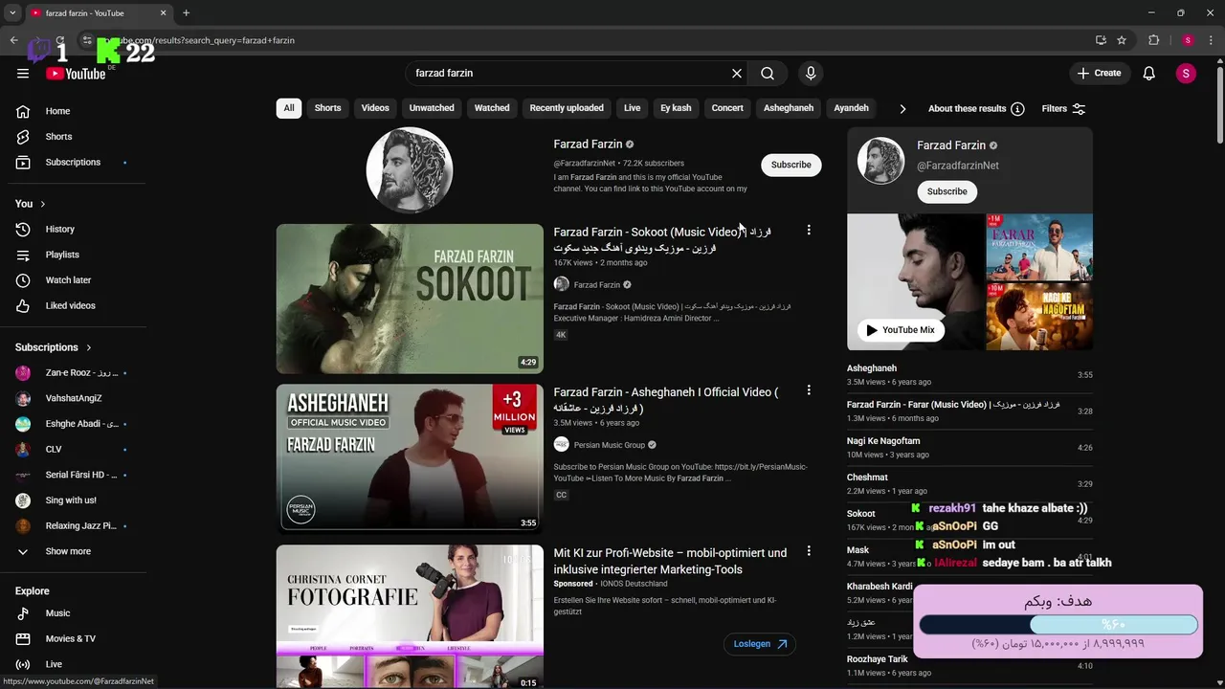Open Relaxing Jazz Pi... subscription channel

click(x=74, y=525)
